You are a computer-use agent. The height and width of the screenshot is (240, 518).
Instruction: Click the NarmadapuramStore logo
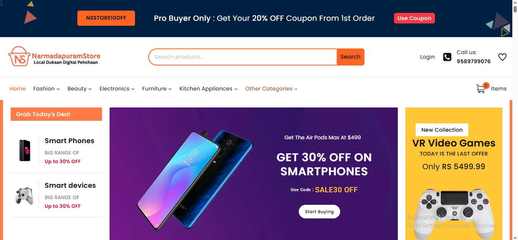click(54, 57)
